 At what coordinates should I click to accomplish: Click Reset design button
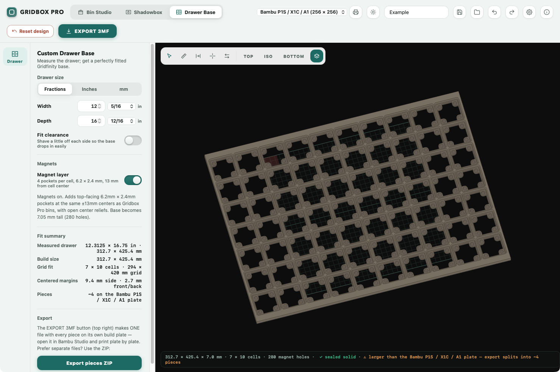[x=30, y=31]
